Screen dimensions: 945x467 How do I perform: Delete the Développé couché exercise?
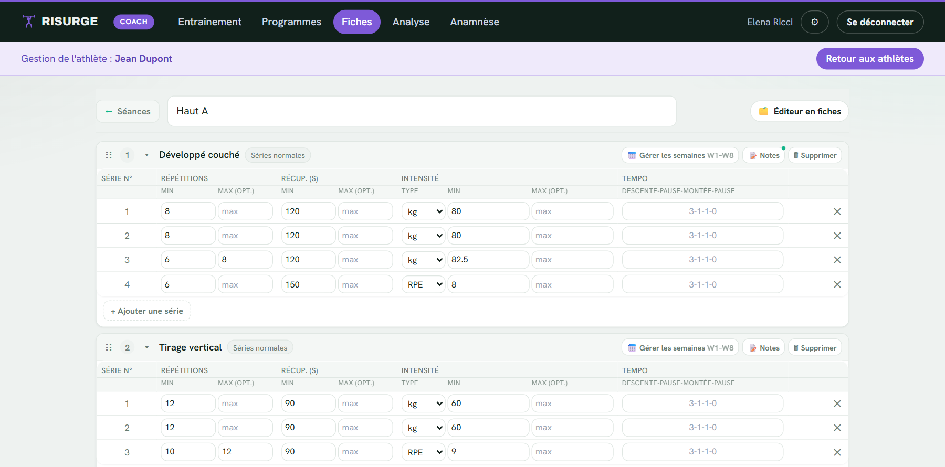(815, 155)
